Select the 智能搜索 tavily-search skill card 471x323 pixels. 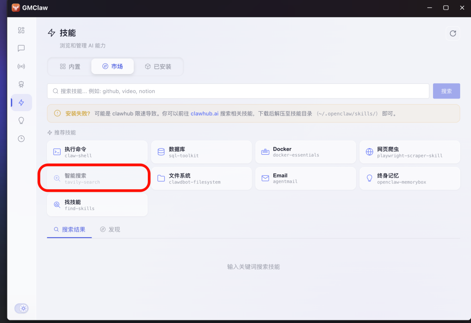coord(97,178)
